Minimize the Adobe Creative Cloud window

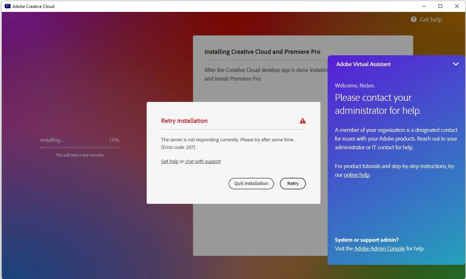pyautogui.click(x=424, y=6)
